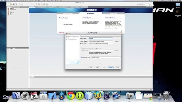Open the project configuration dropdown in toolbar
Image resolution: width=182 pixels, height=102 pixels.
(29, 4)
